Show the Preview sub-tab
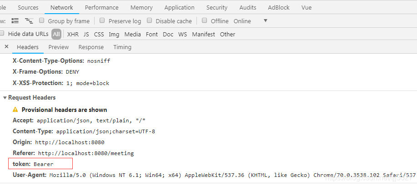 coord(59,47)
